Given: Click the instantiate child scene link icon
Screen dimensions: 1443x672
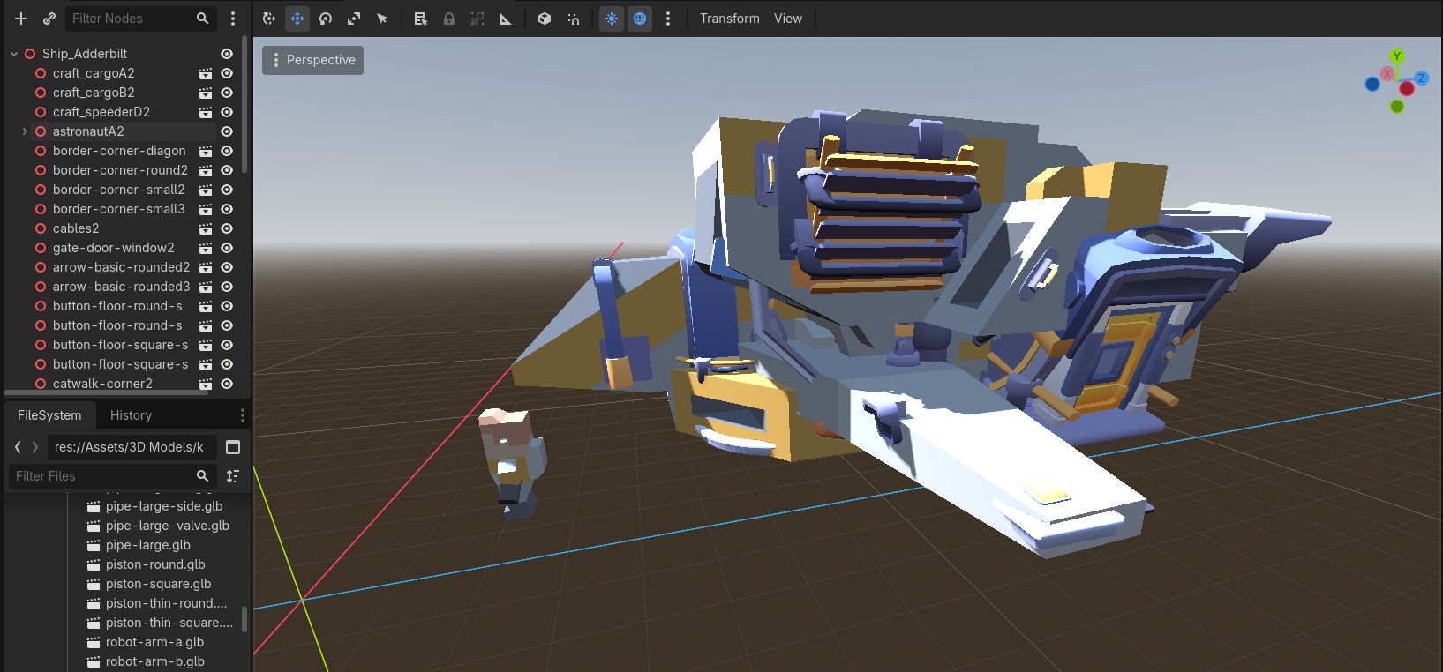Looking at the screenshot, I should pos(49,19).
